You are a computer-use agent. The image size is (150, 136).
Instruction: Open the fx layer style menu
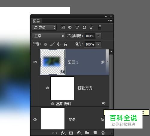pos(63,133)
